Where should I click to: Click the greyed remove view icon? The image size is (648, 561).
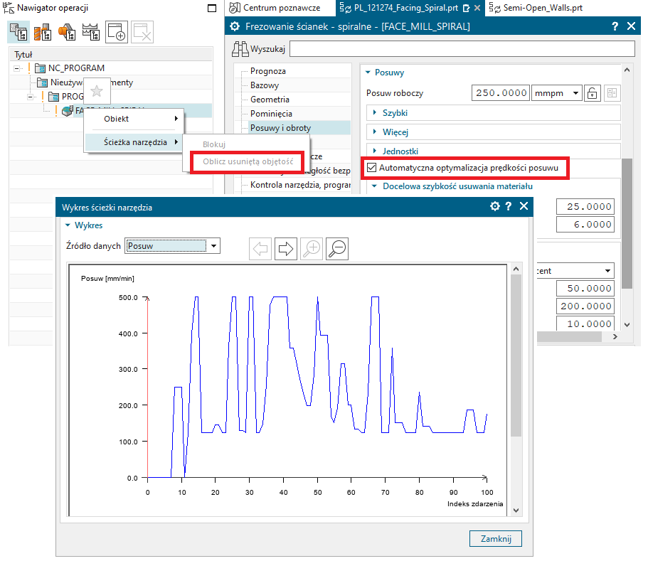[142, 32]
